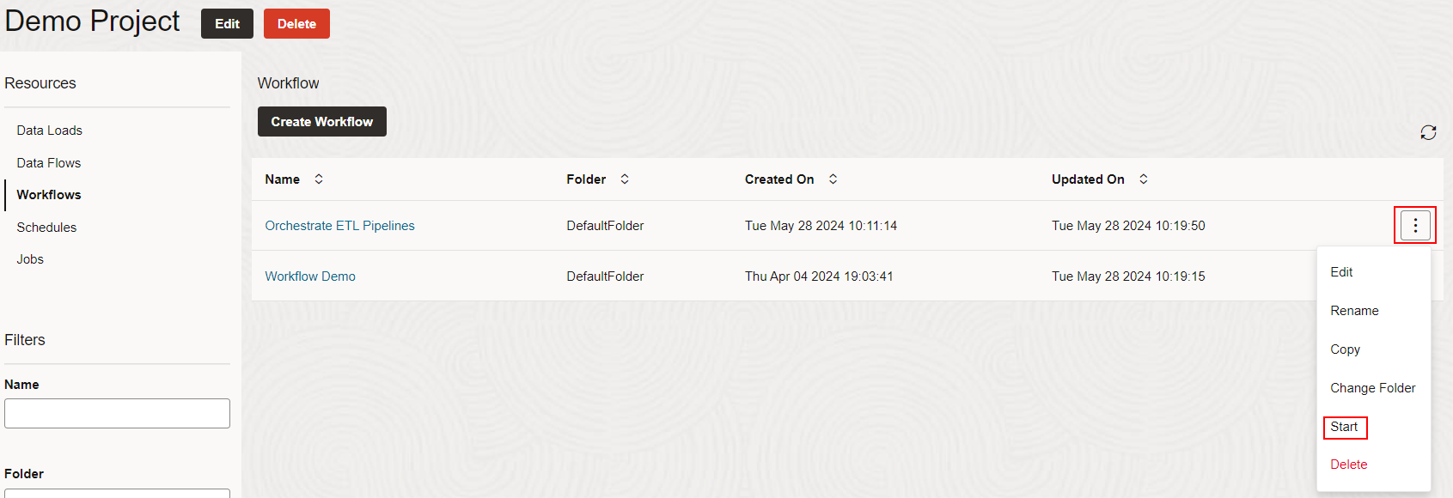Click the refresh workflow list icon
The image size is (1453, 498).
pyautogui.click(x=1428, y=132)
